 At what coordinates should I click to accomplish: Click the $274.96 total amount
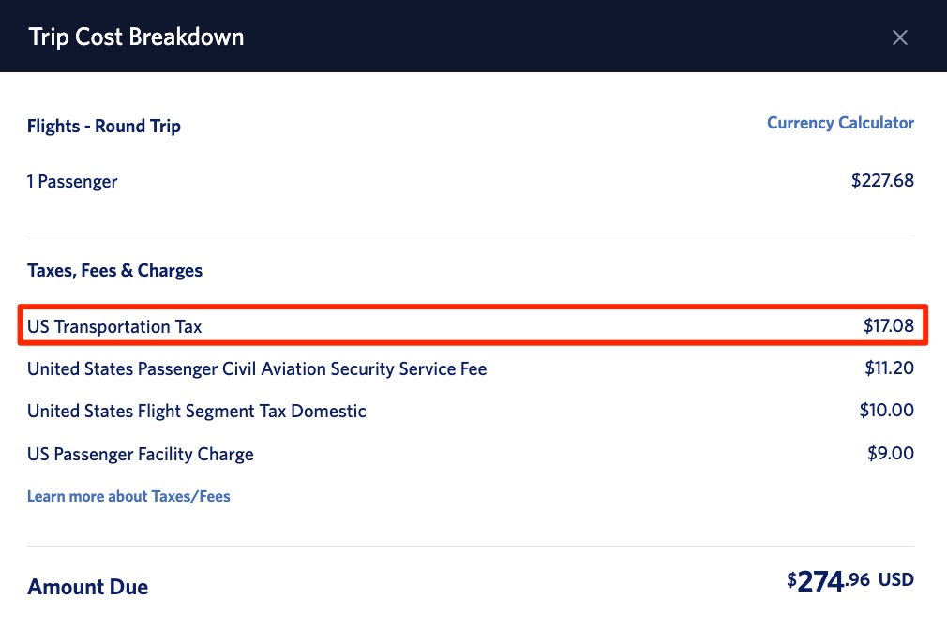point(828,581)
